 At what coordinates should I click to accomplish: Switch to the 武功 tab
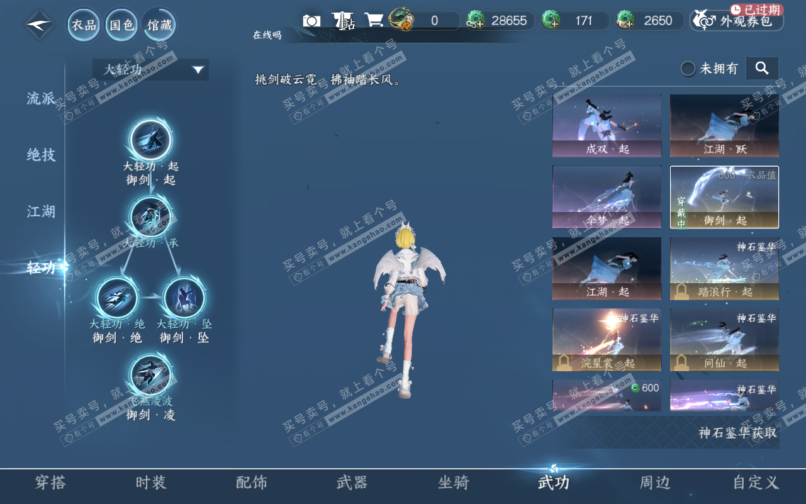[554, 483]
